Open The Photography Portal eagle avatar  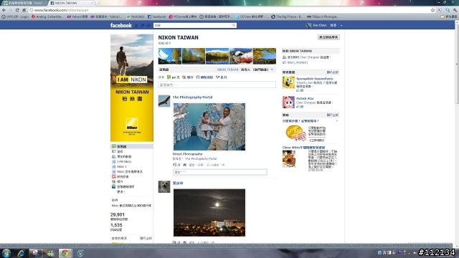pyautogui.click(x=164, y=101)
